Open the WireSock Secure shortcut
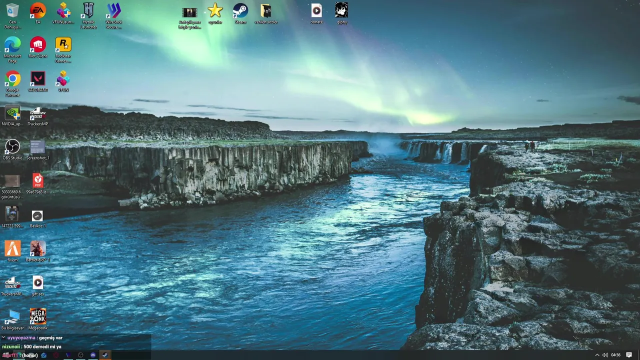The image size is (640, 360). click(x=114, y=16)
